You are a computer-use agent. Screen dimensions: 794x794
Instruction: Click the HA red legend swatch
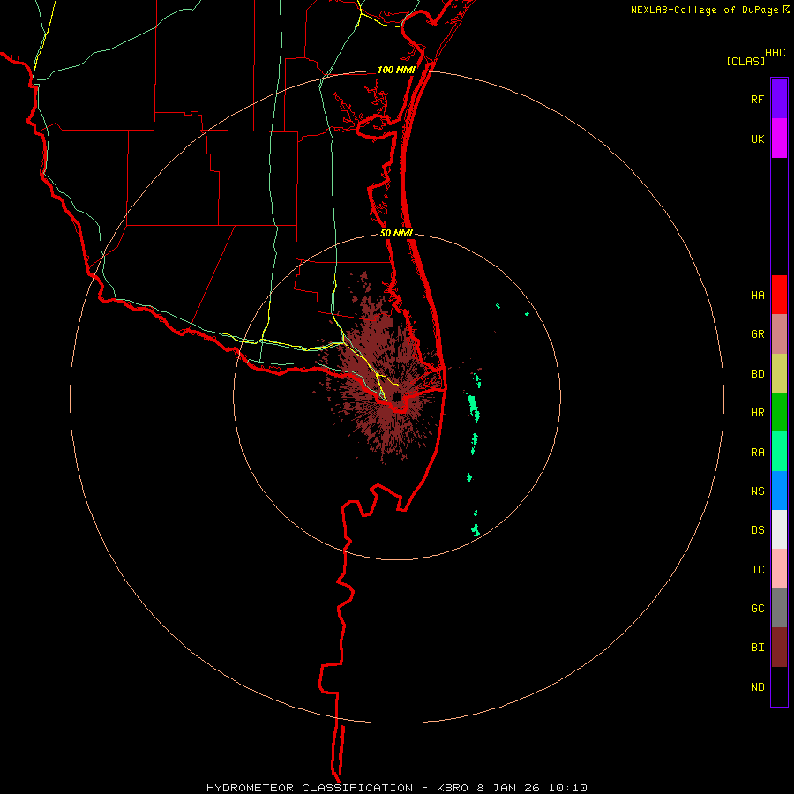click(779, 295)
